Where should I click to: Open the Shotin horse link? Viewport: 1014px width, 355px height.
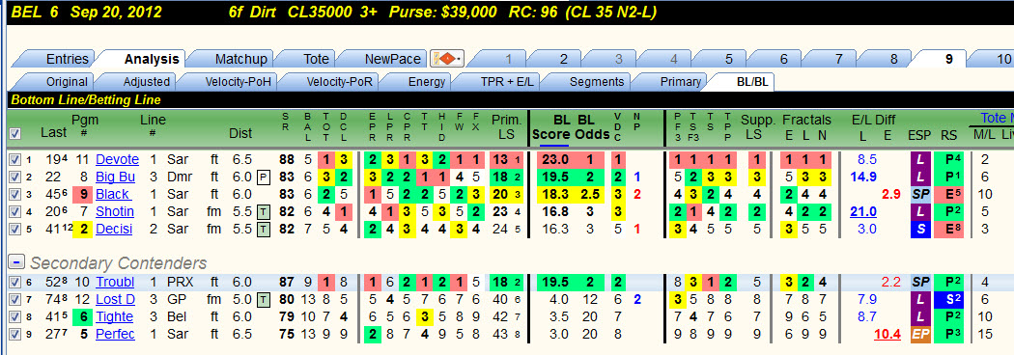coord(115,211)
